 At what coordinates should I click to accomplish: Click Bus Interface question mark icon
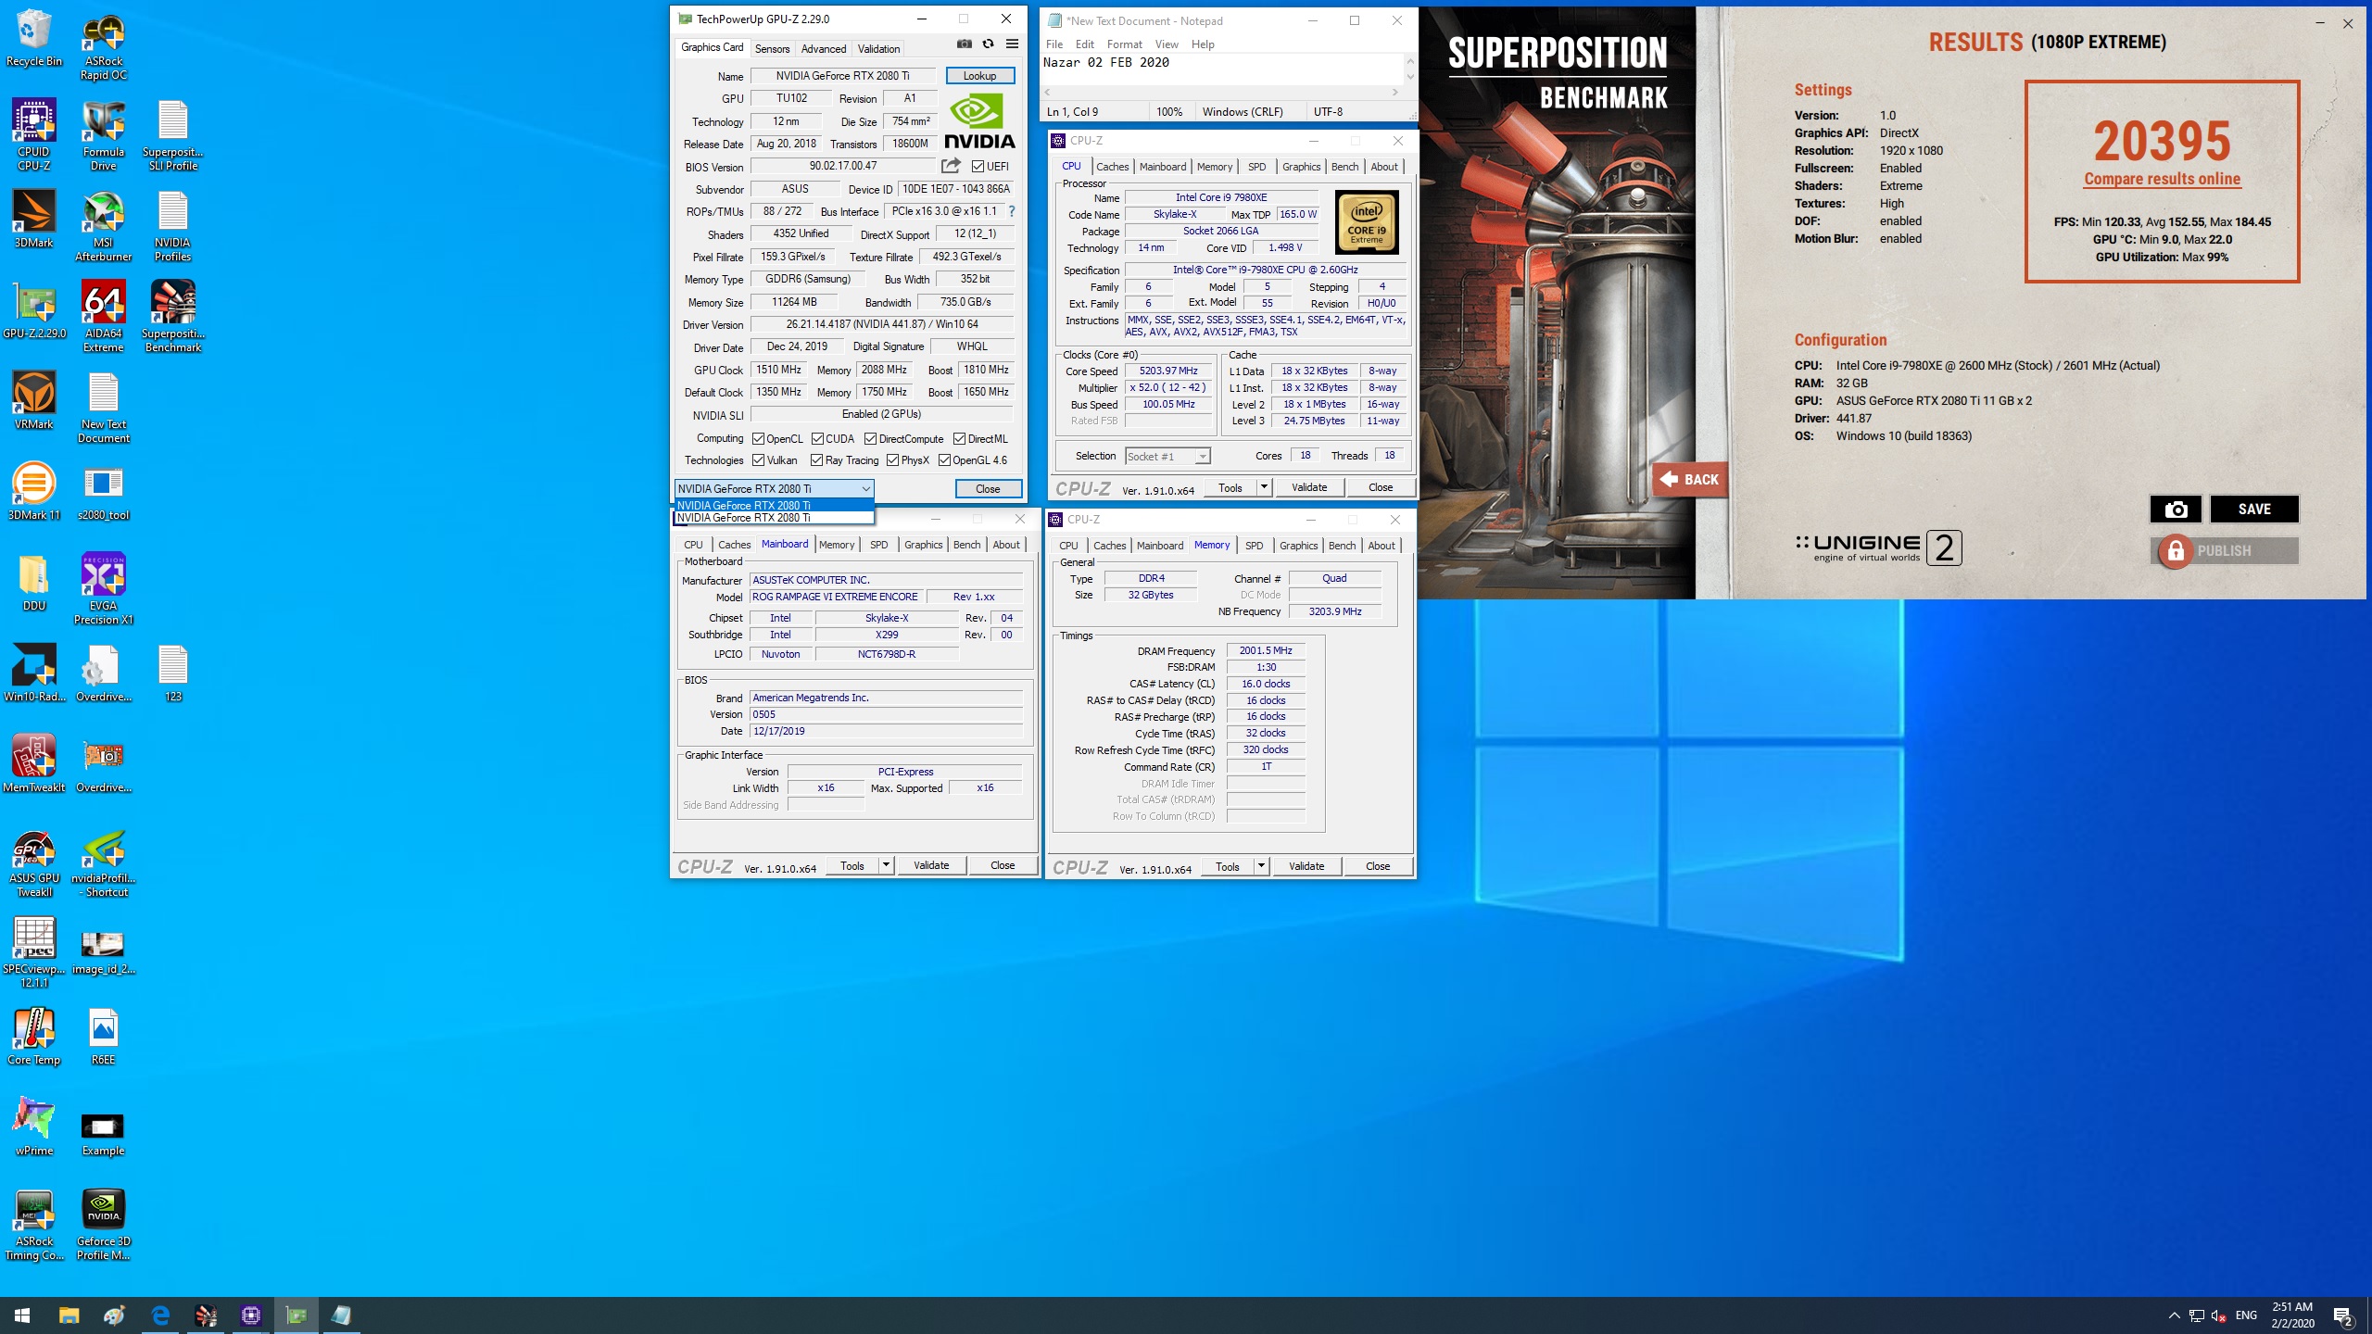(x=1012, y=211)
